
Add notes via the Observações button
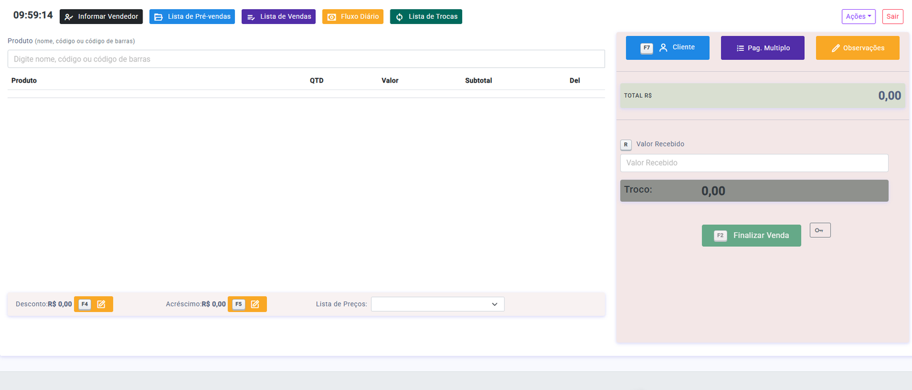pyautogui.click(x=857, y=48)
